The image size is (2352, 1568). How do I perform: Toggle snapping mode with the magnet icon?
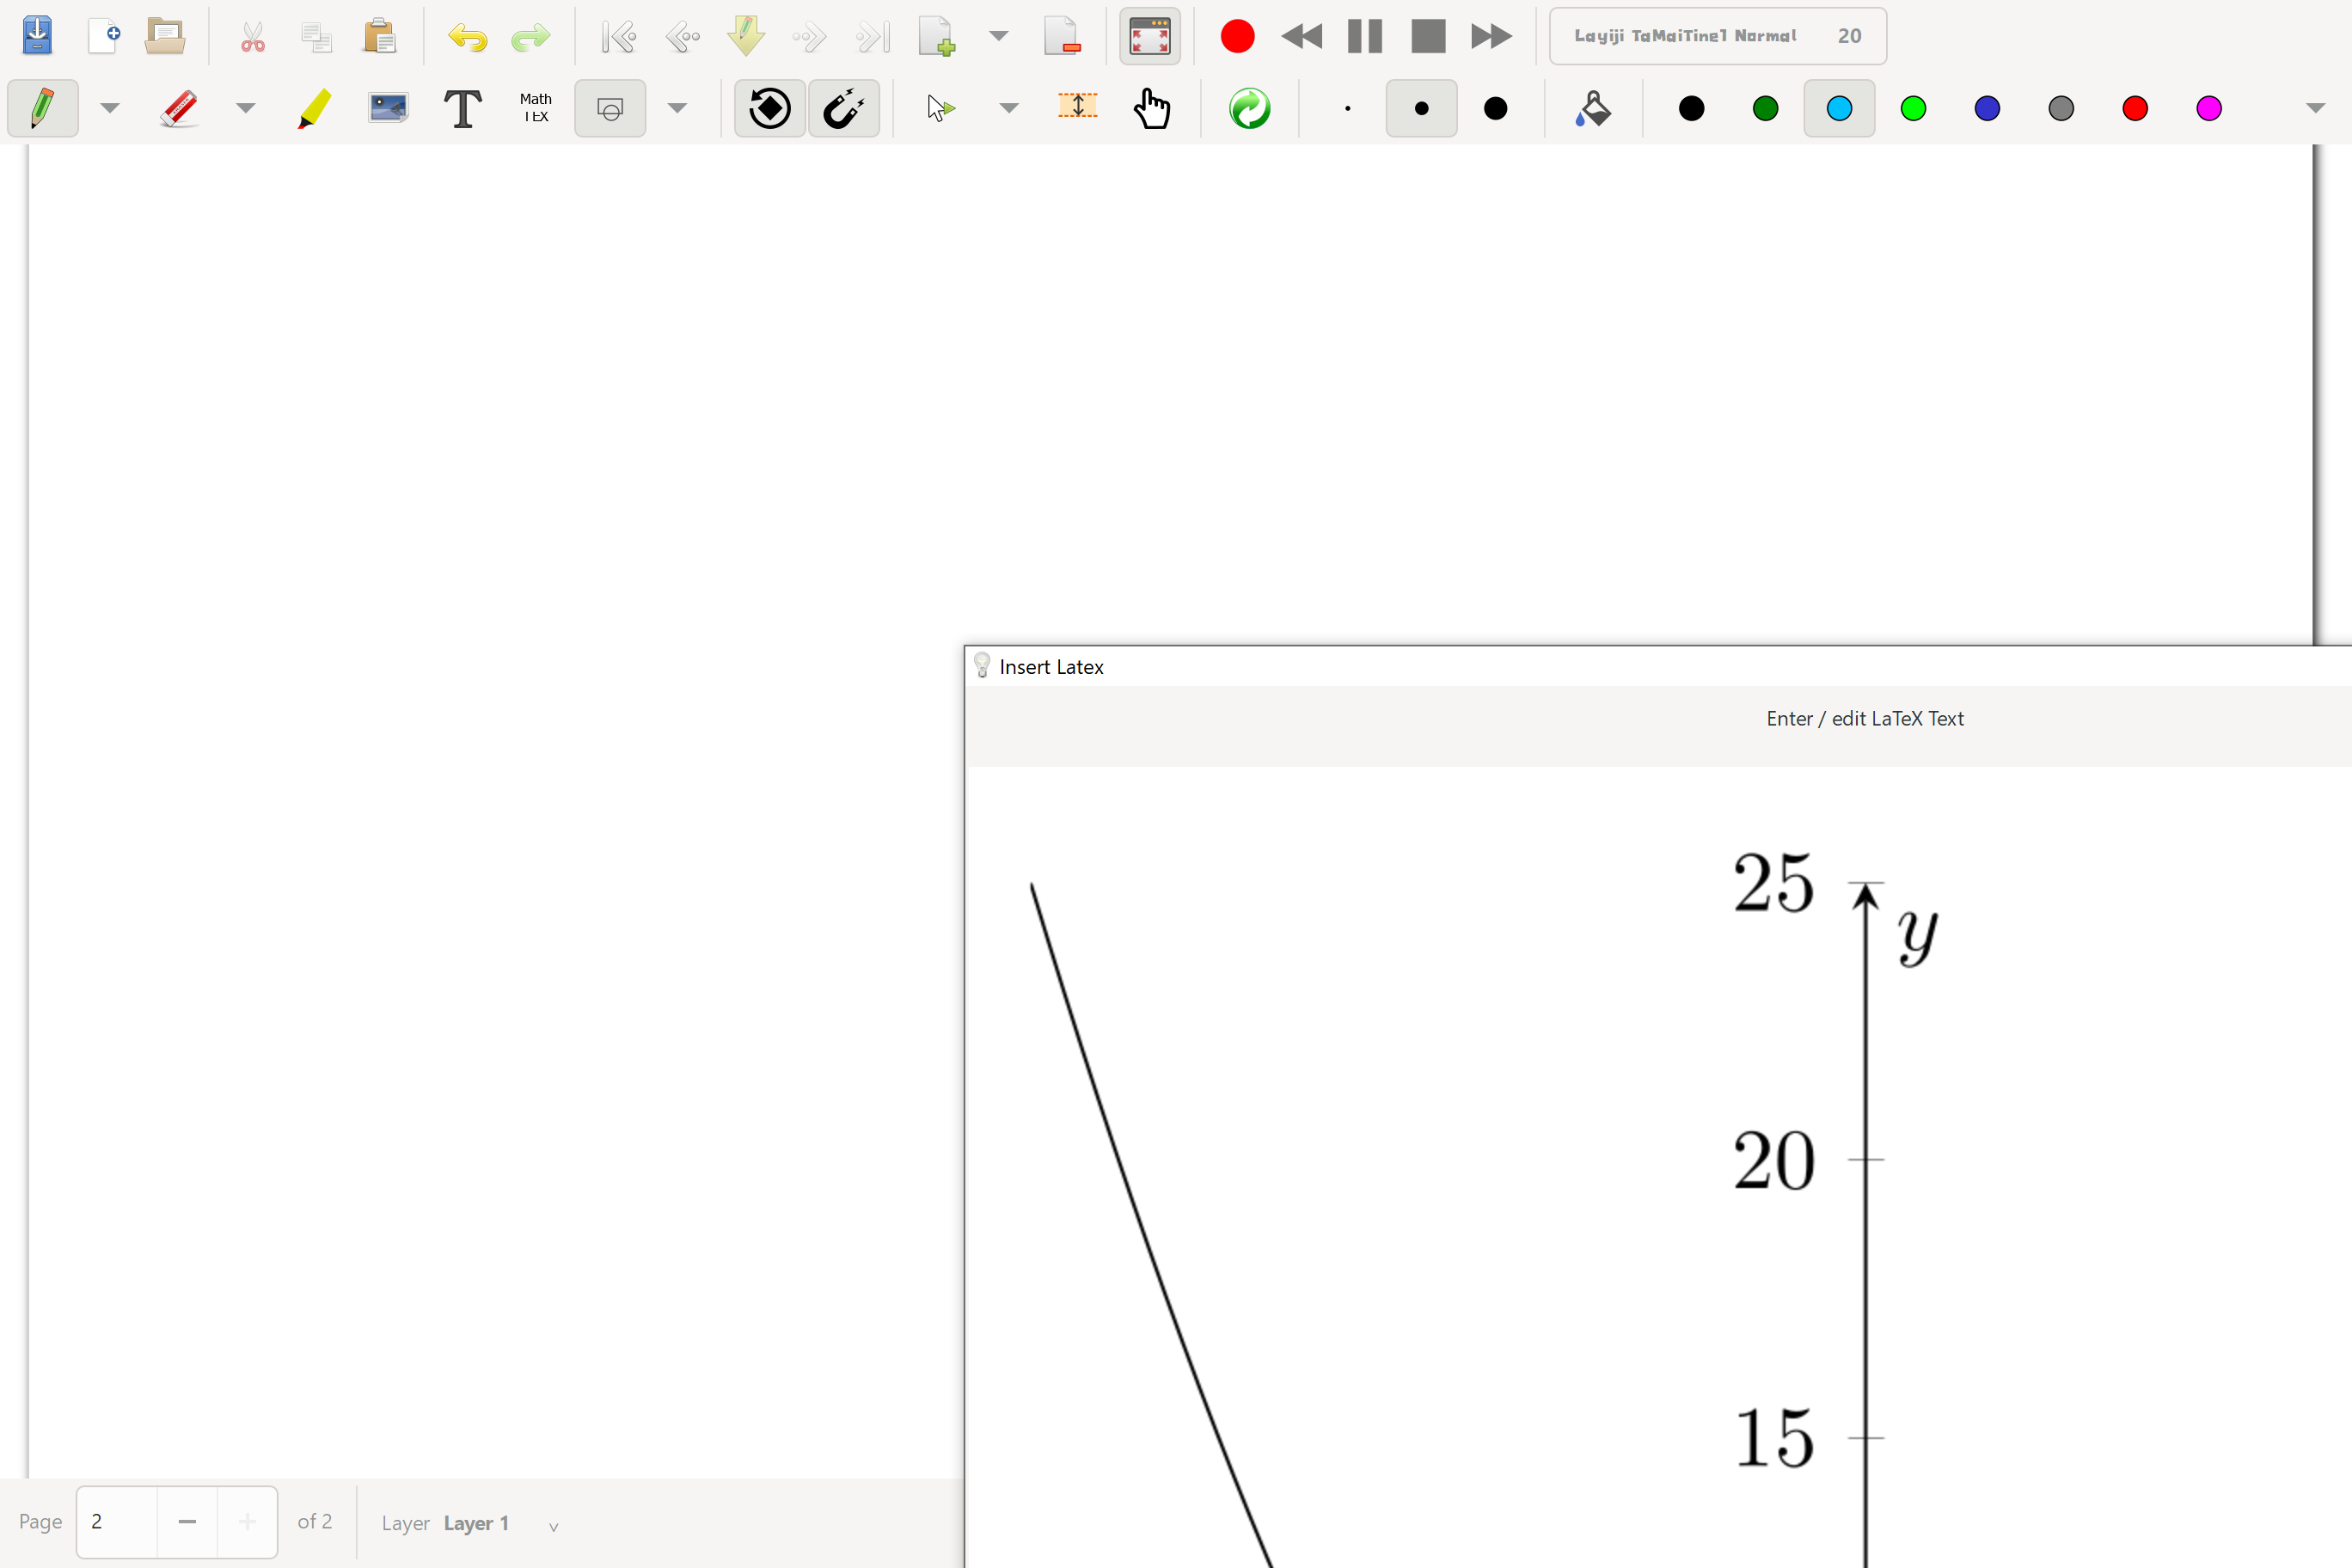[844, 108]
